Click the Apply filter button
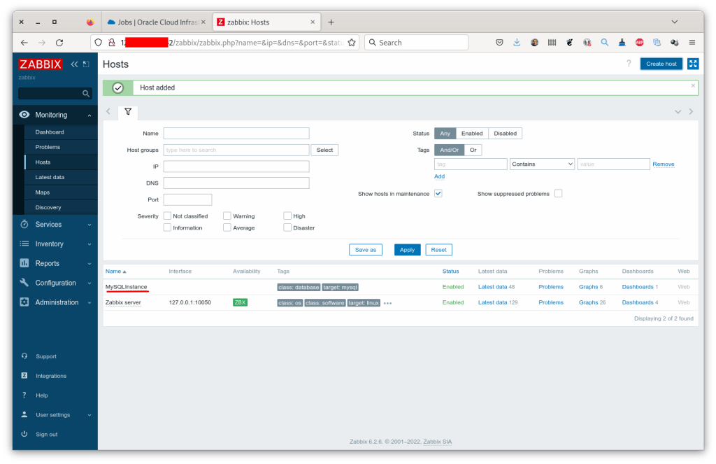Viewport: 716px width, 464px height. [x=407, y=250]
